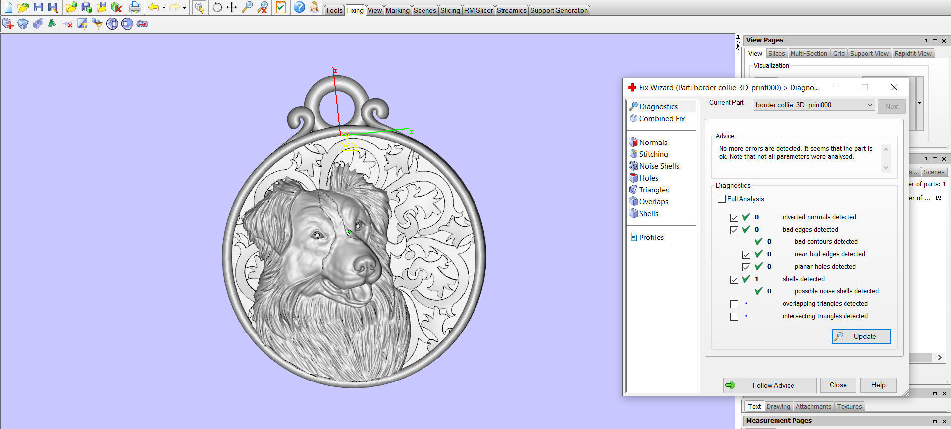
Task: Open the Drawing tab in bottom panel
Action: pyautogui.click(x=778, y=406)
